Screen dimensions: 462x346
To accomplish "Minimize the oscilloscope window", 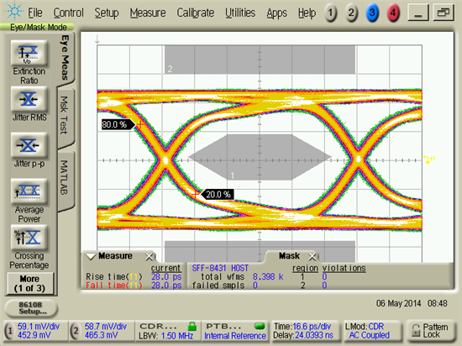I will pos(417,13).
